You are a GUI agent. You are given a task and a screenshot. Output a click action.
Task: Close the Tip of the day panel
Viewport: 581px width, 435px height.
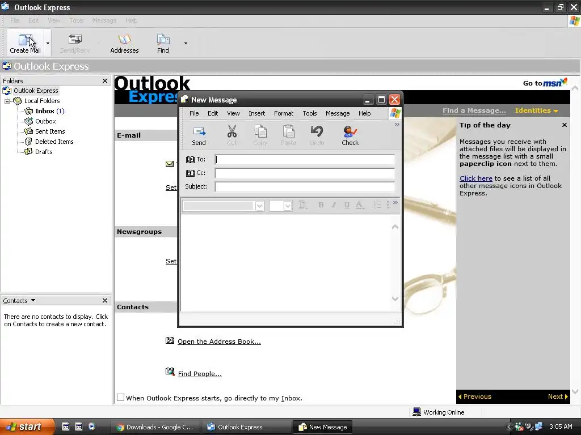coord(565,125)
